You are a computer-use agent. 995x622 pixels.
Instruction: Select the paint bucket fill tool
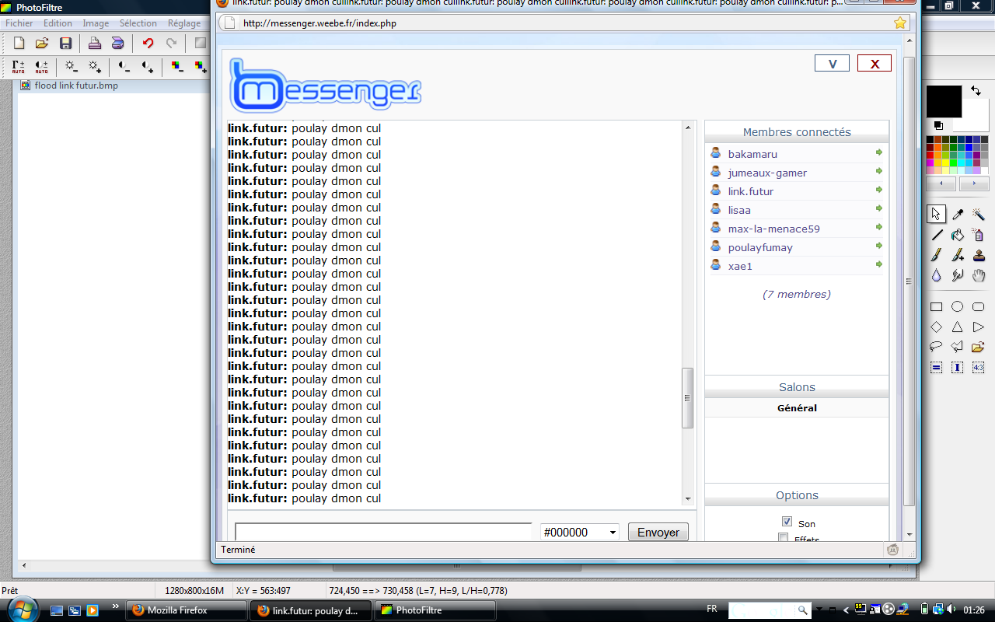coord(958,235)
